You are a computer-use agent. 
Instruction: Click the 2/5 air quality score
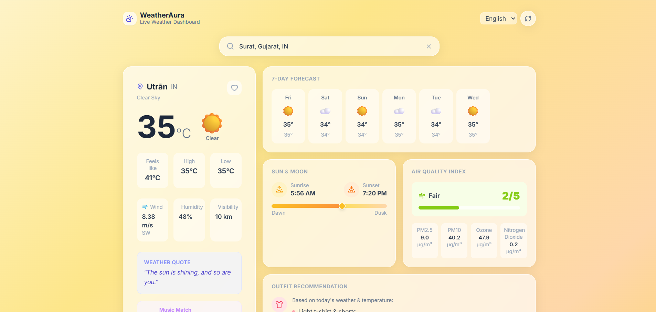(x=511, y=196)
